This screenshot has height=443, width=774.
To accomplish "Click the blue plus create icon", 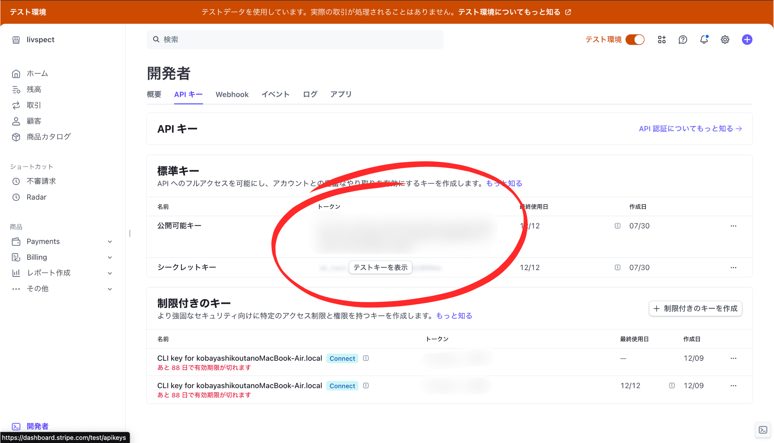I will click(747, 39).
